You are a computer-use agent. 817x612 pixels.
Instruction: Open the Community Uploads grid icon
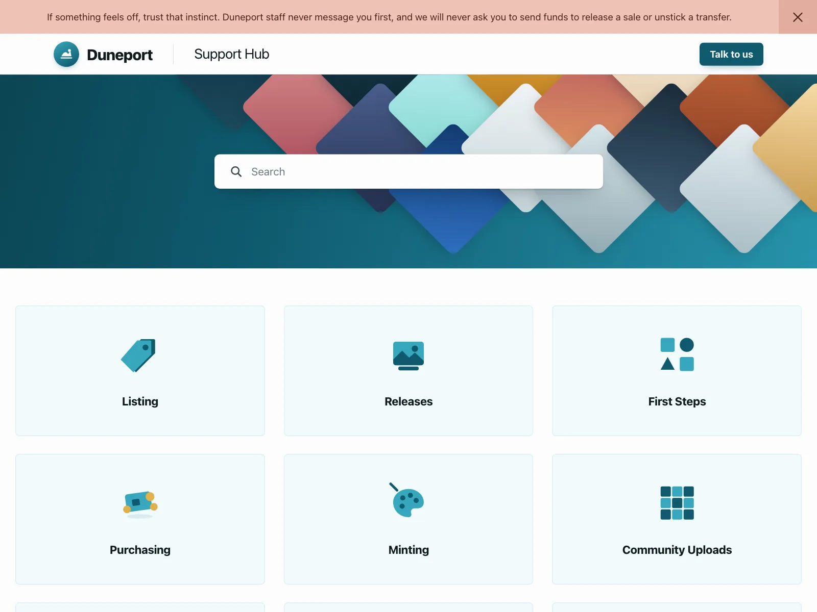[677, 503]
